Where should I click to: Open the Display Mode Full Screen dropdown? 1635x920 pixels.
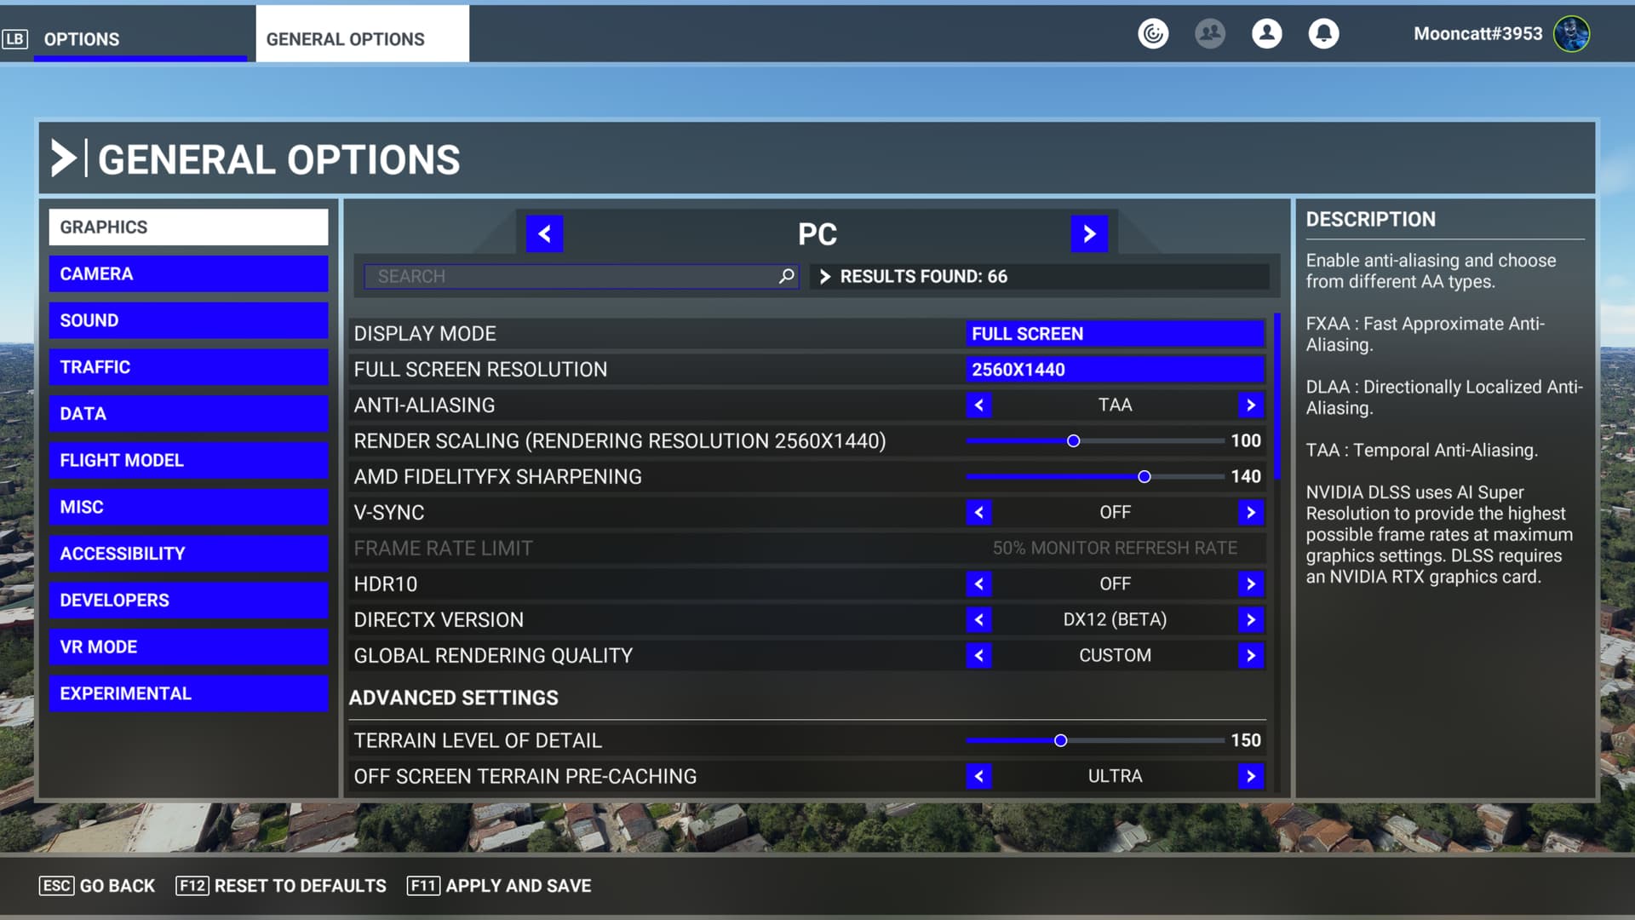click(x=1115, y=334)
